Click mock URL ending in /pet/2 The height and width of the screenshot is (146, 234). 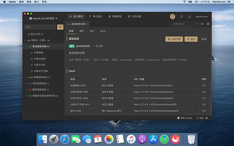click(153, 92)
